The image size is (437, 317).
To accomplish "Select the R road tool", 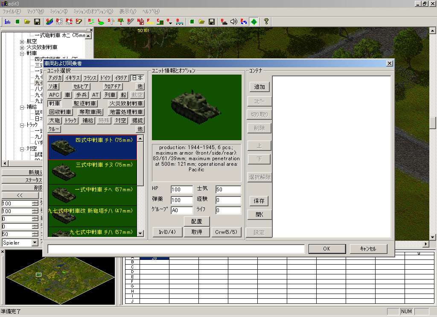I will (131, 22).
